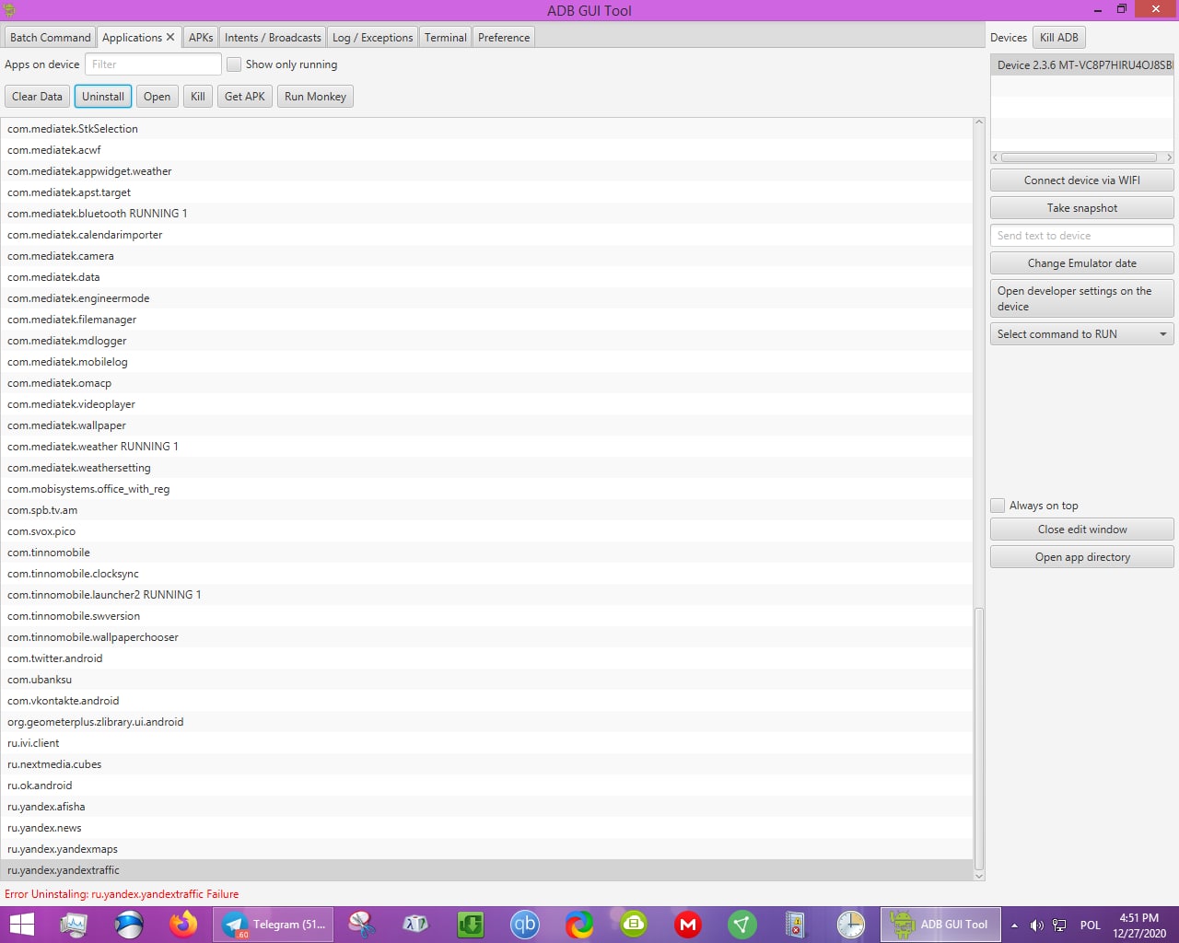Select org.geometerplus.zlibrary.ui.android row
The height and width of the screenshot is (943, 1179).
click(486, 722)
